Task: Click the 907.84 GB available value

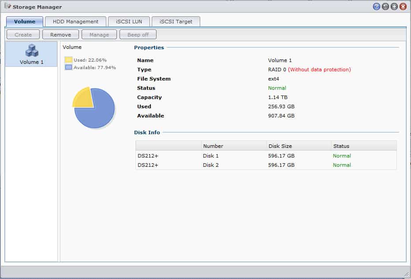Action: [x=281, y=116]
